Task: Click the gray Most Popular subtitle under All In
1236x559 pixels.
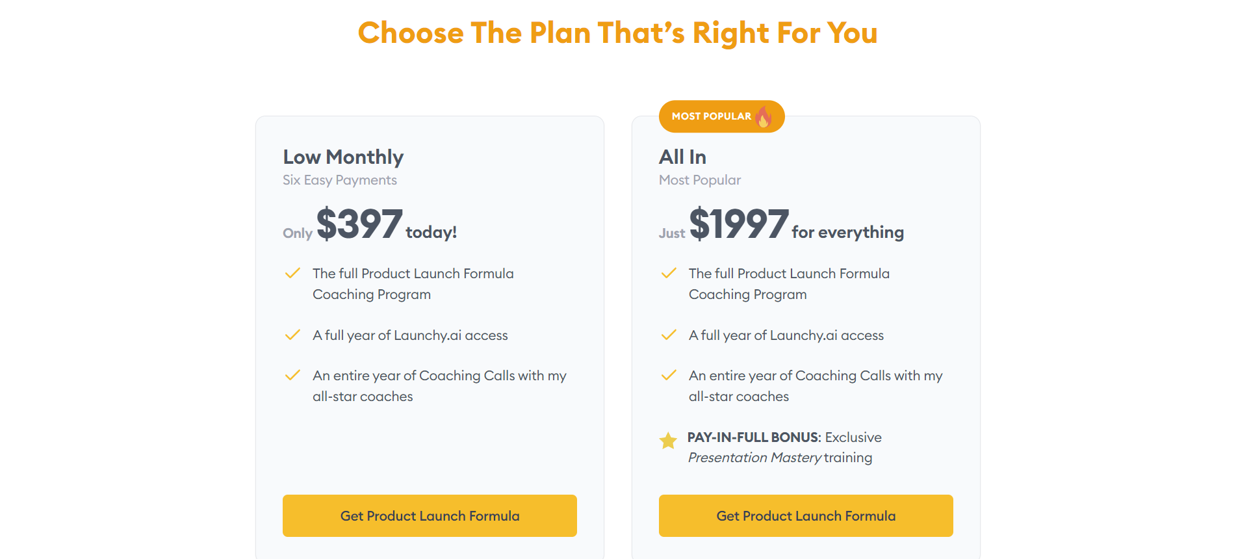Action: [699, 180]
